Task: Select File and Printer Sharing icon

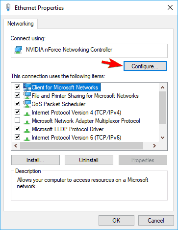Action: [27, 95]
